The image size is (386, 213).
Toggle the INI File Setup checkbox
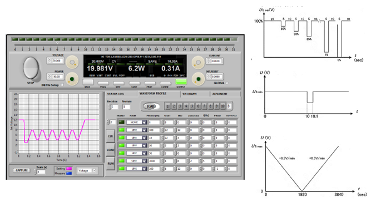[62, 85]
